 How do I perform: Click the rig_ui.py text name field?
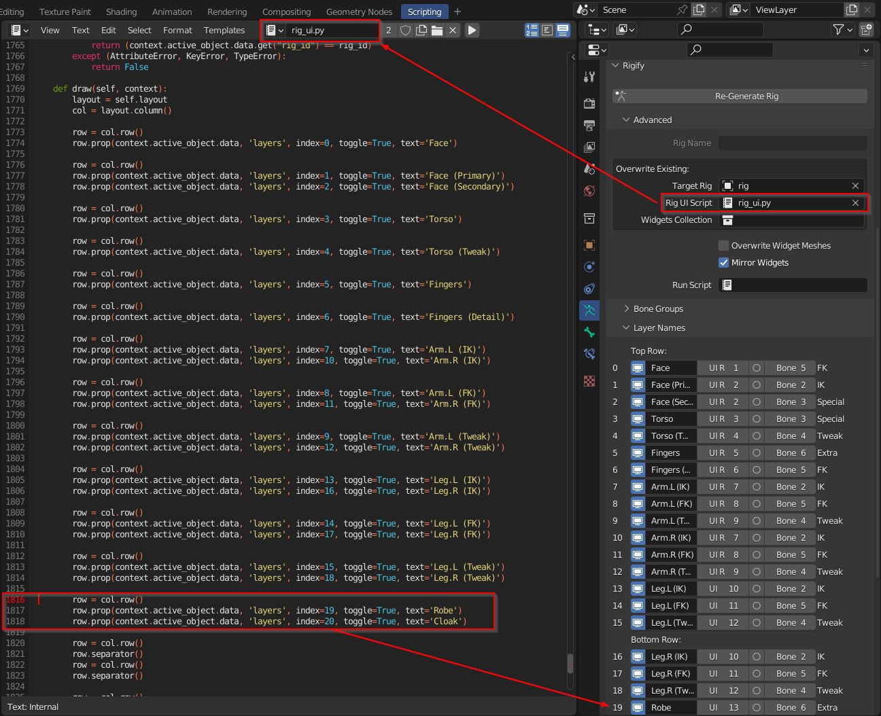coord(332,30)
